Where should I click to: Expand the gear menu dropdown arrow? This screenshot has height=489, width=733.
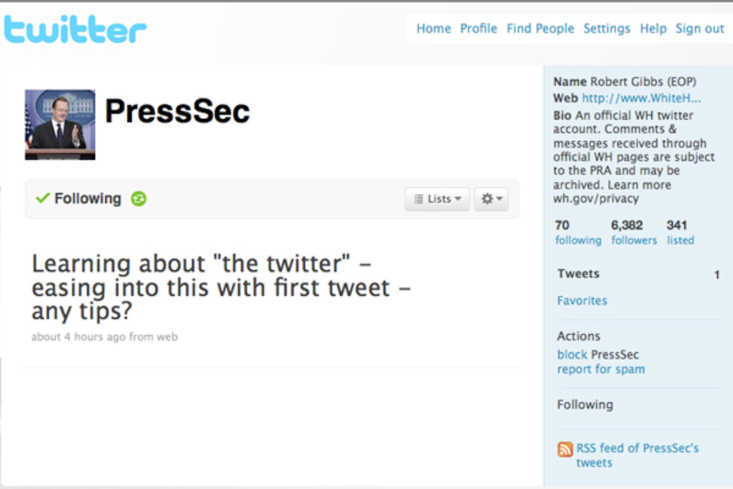point(500,199)
